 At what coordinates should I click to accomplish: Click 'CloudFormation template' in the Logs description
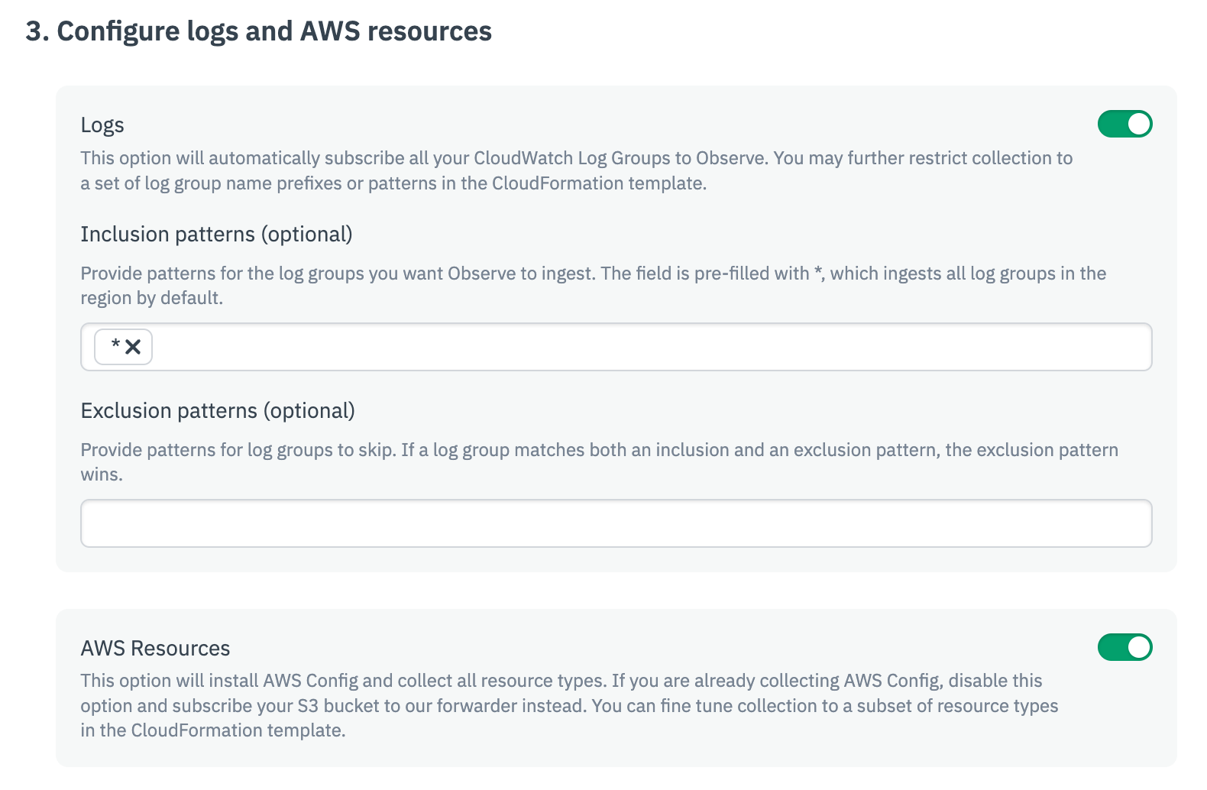(597, 183)
